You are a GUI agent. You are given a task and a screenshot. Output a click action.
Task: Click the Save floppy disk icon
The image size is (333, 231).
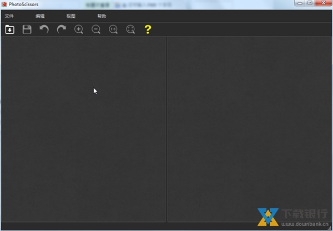point(27,29)
